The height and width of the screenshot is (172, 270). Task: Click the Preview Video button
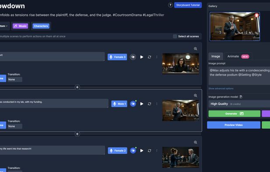point(234,125)
